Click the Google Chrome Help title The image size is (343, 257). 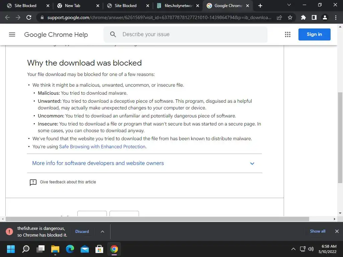(56, 34)
